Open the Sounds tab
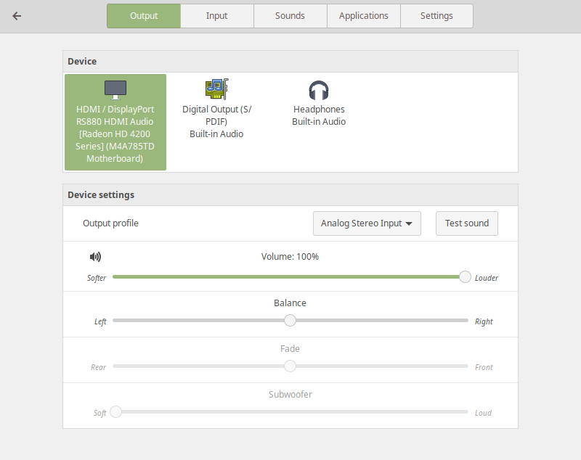 290,16
